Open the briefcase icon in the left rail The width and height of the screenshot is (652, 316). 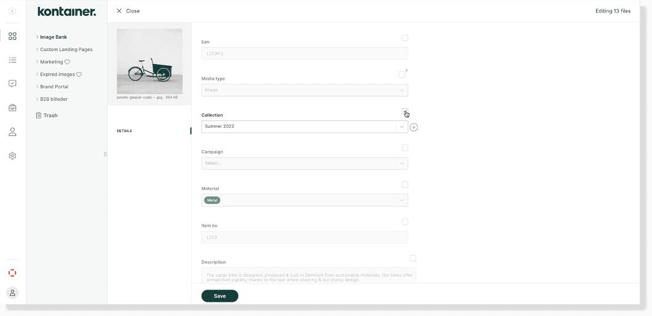pyautogui.click(x=12, y=108)
